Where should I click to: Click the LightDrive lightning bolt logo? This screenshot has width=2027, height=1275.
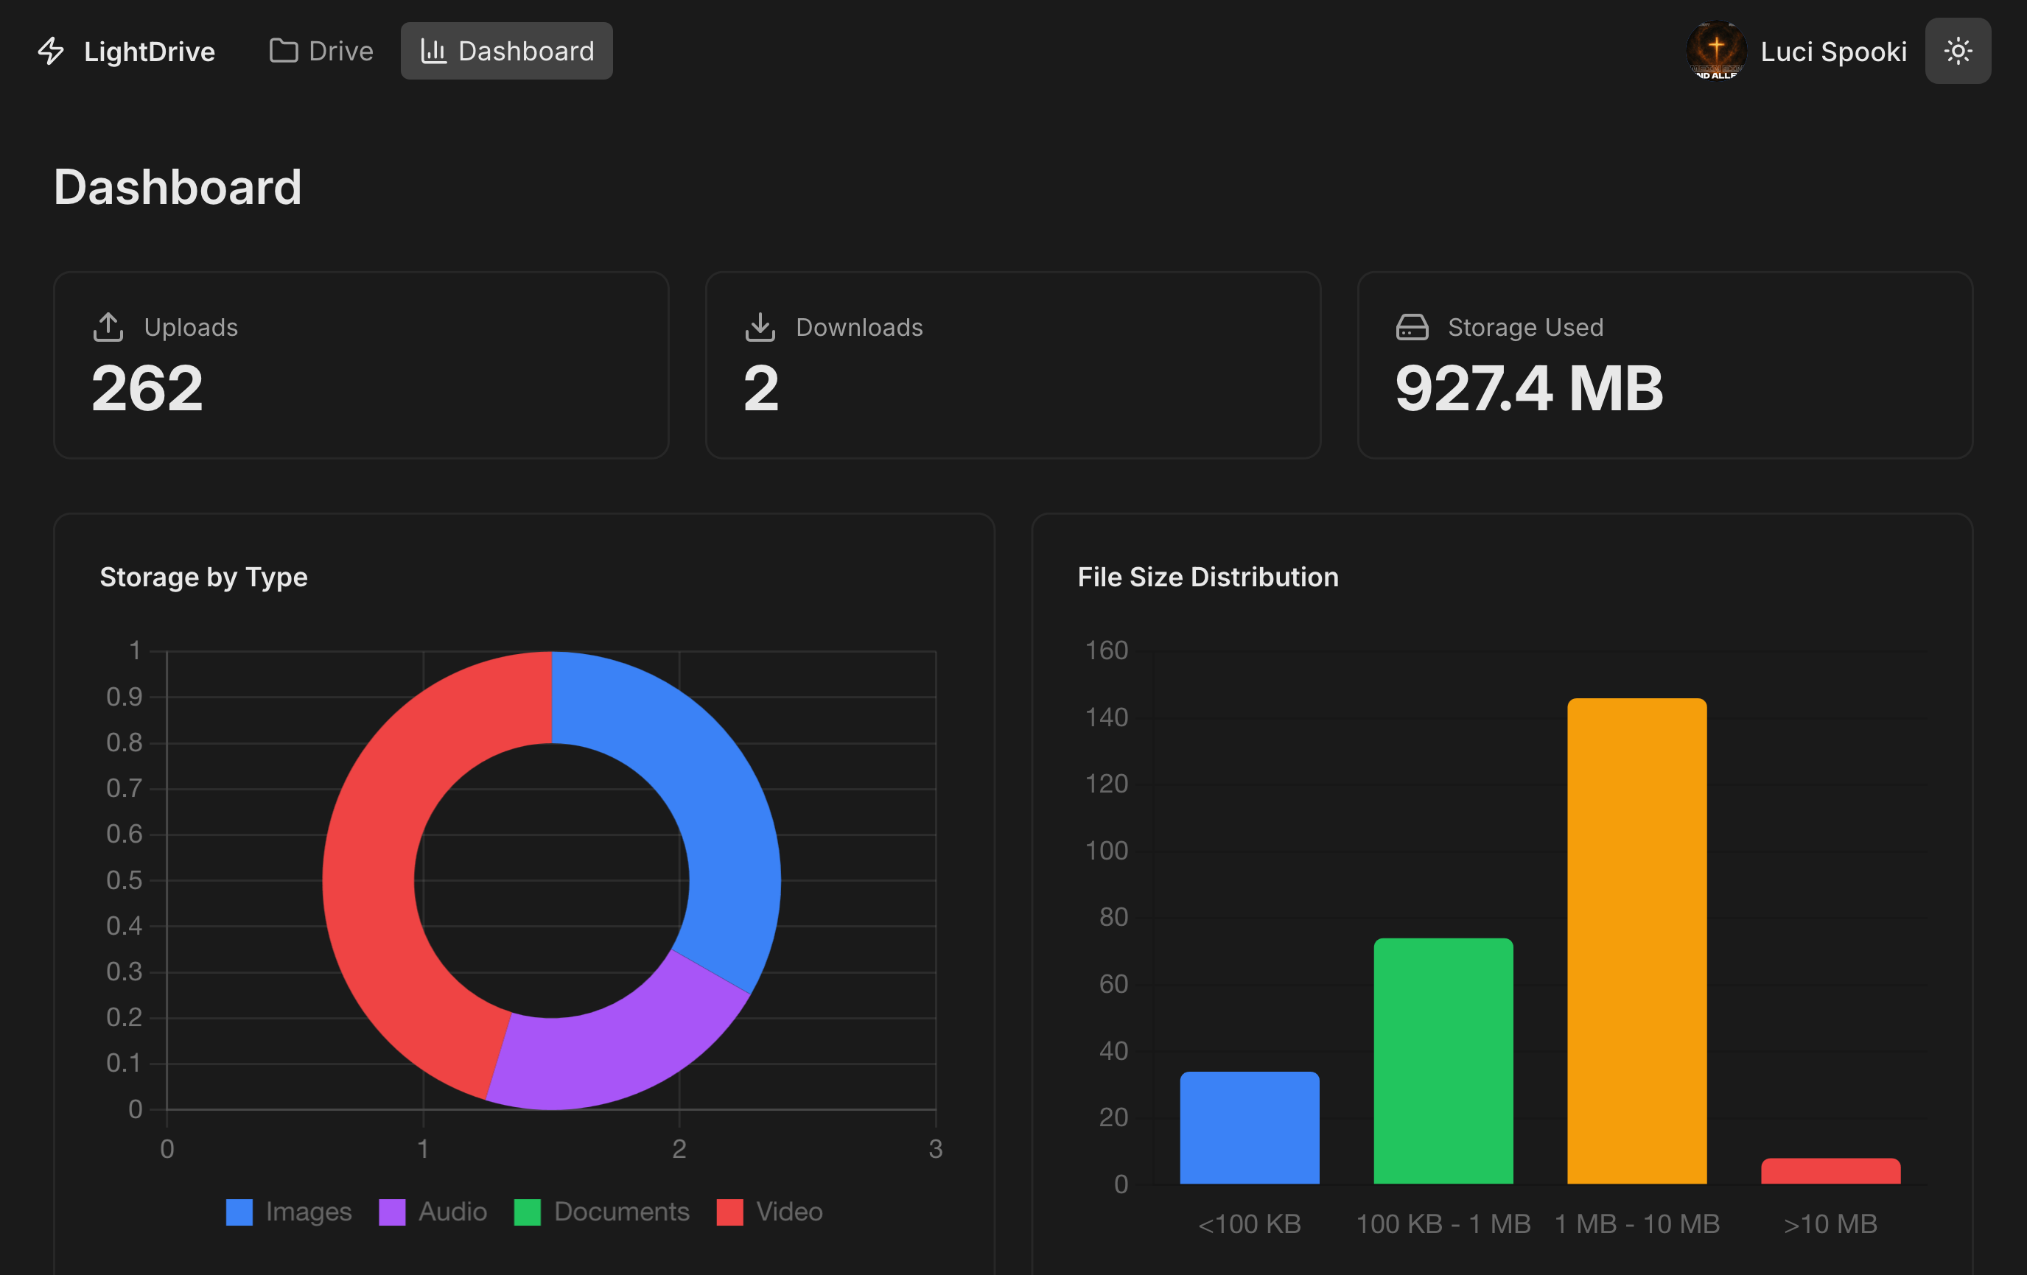coord(52,52)
